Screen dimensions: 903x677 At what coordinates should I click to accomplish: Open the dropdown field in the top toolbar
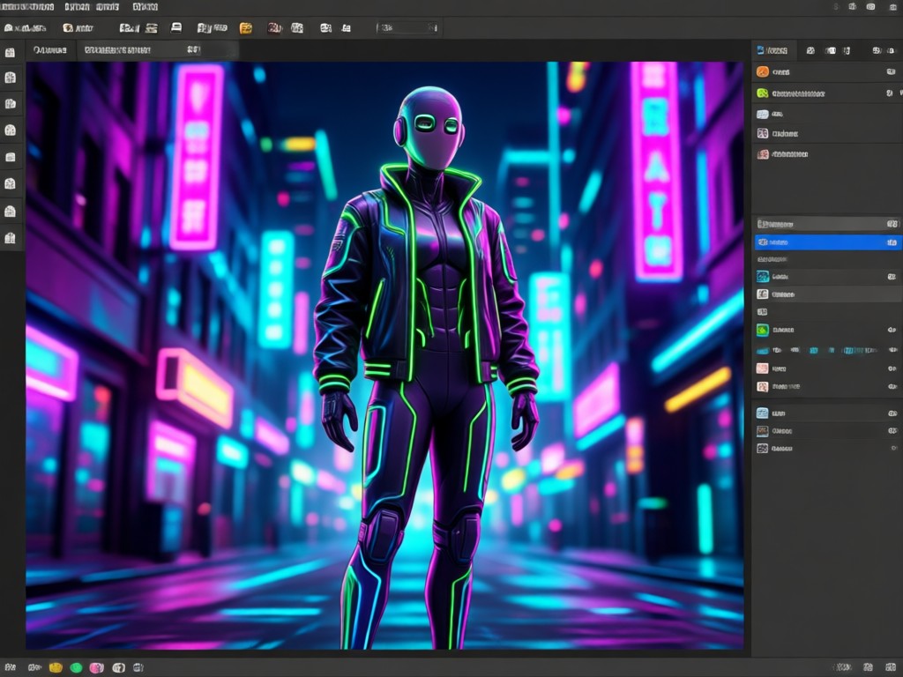tap(407, 27)
